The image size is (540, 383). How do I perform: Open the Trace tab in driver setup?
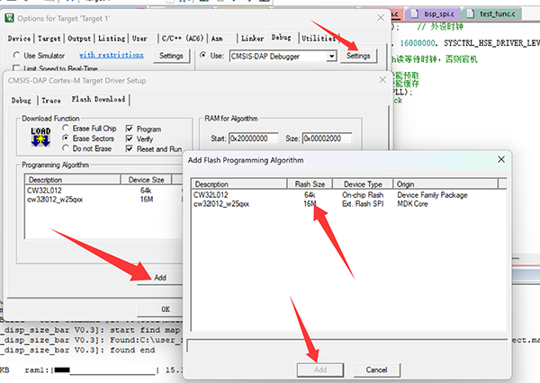pyautogui.click(x=52, y=99)
